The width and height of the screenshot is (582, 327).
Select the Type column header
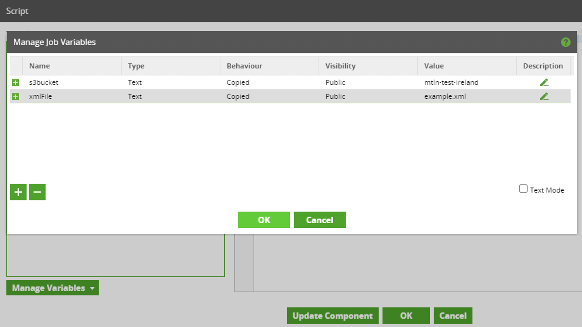pos(171,66)
